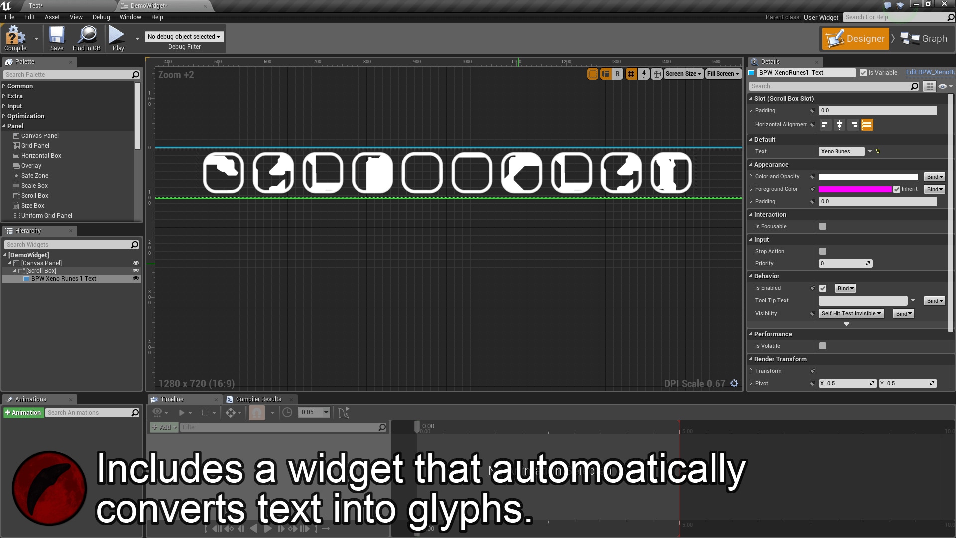The image size is (956, 538).
Task: Select fill horizontal alignment icon
Action: (x=867, y=125)
